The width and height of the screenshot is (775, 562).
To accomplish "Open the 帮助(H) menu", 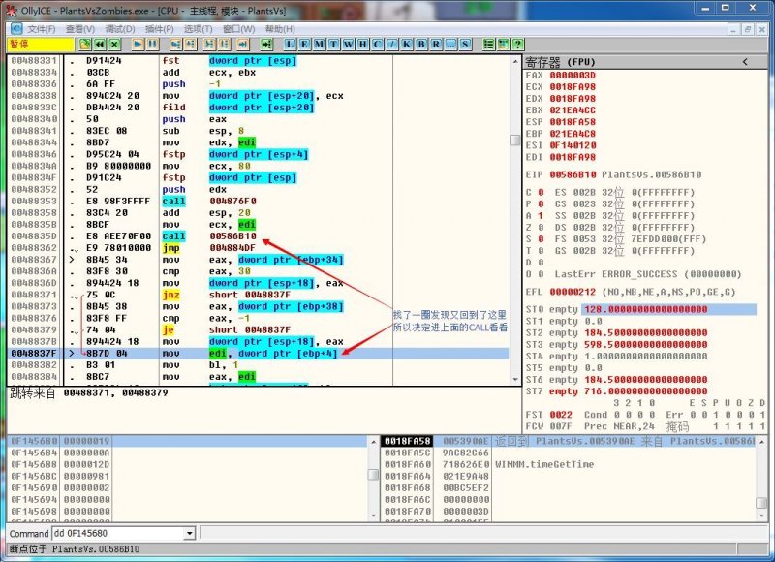I will tap(280, 29).
